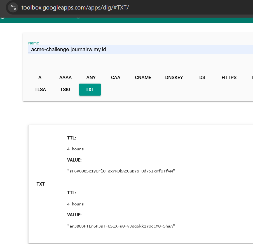Toggle the currently active TXT record type
This screenshot has width=253, height=244.
[90, 89]
